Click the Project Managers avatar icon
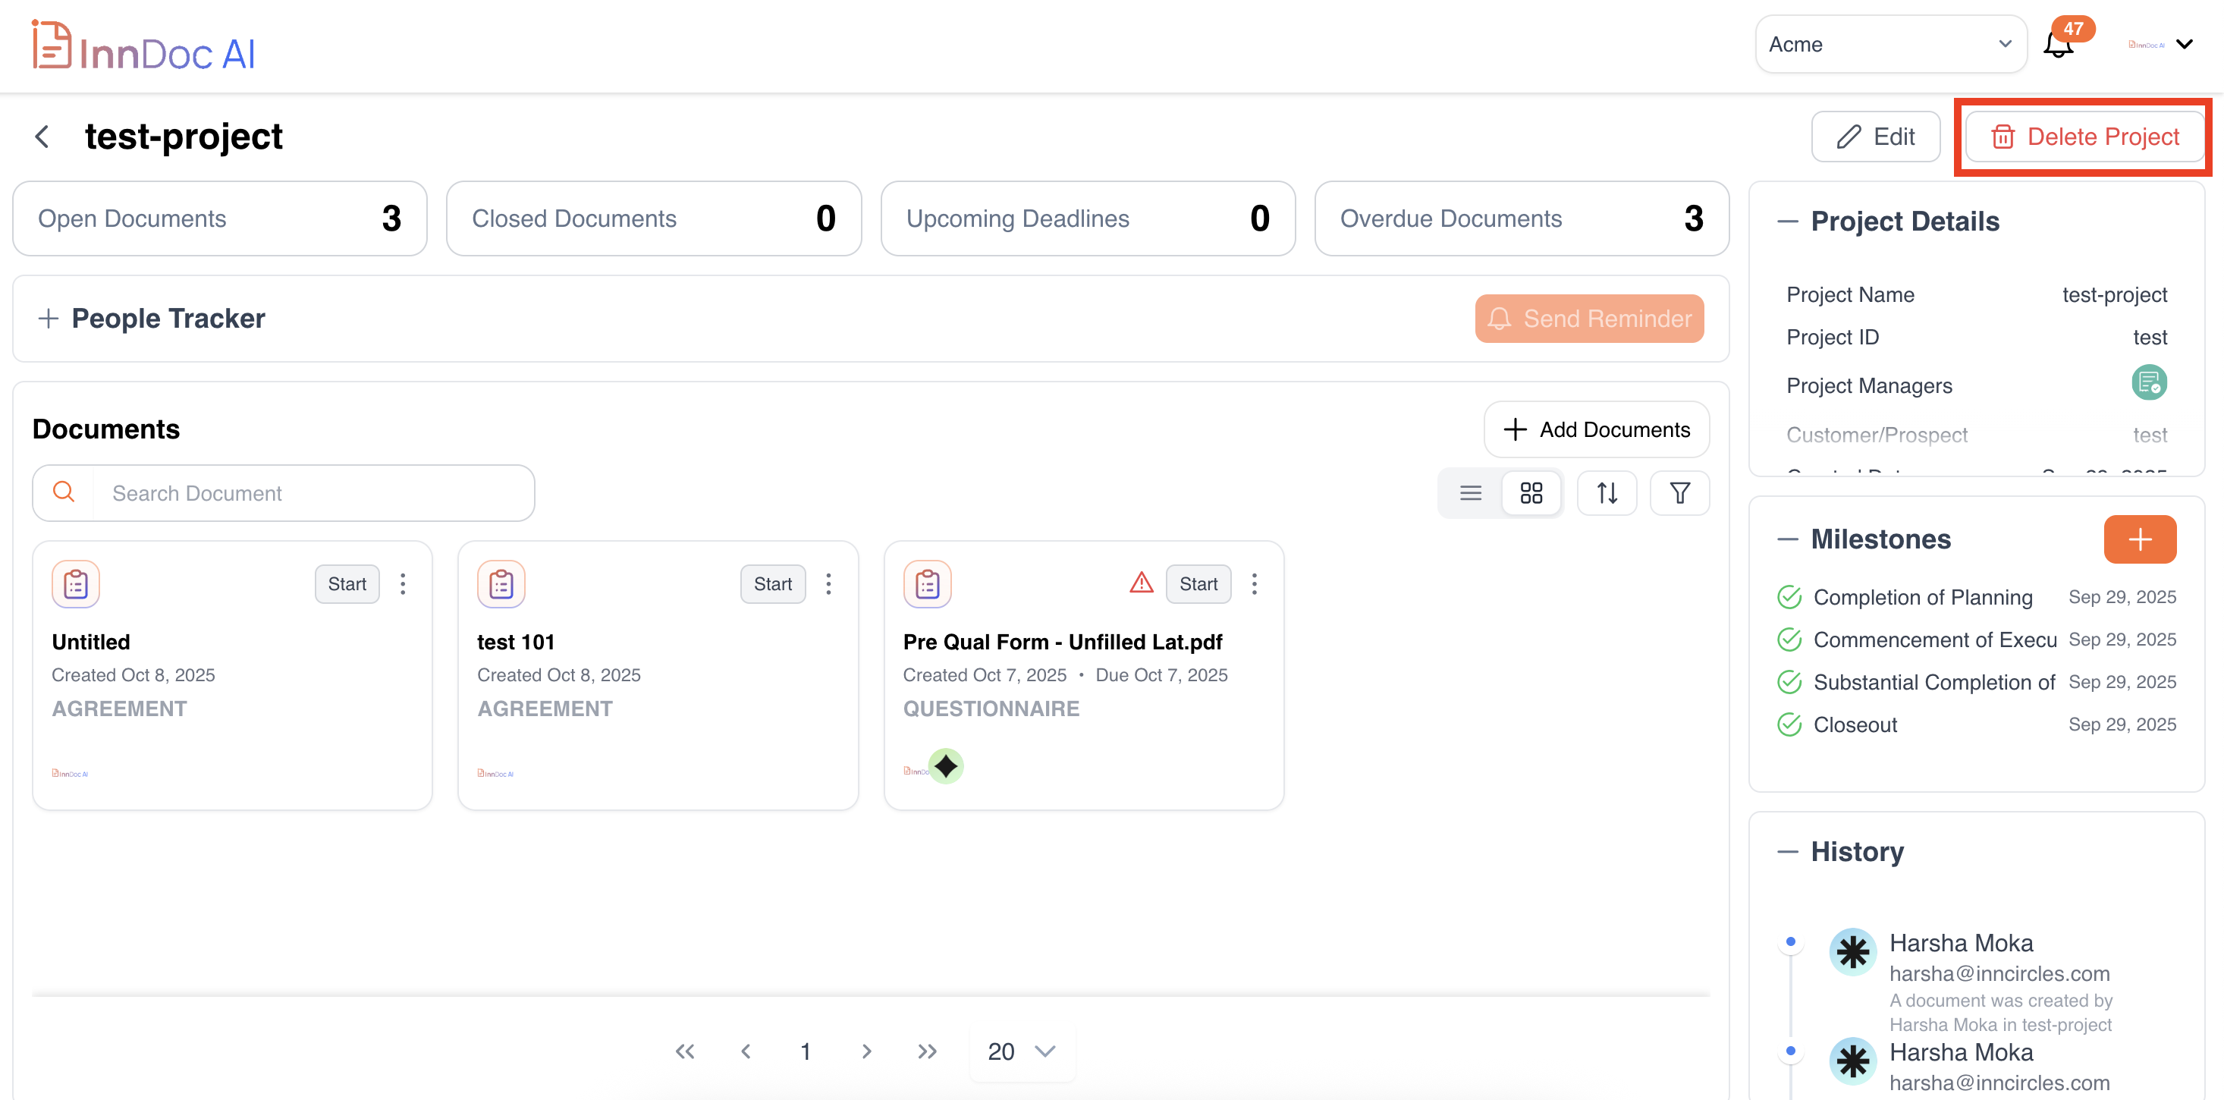This screenshot has height=1100, width=2224. [x=2148, y=382]
